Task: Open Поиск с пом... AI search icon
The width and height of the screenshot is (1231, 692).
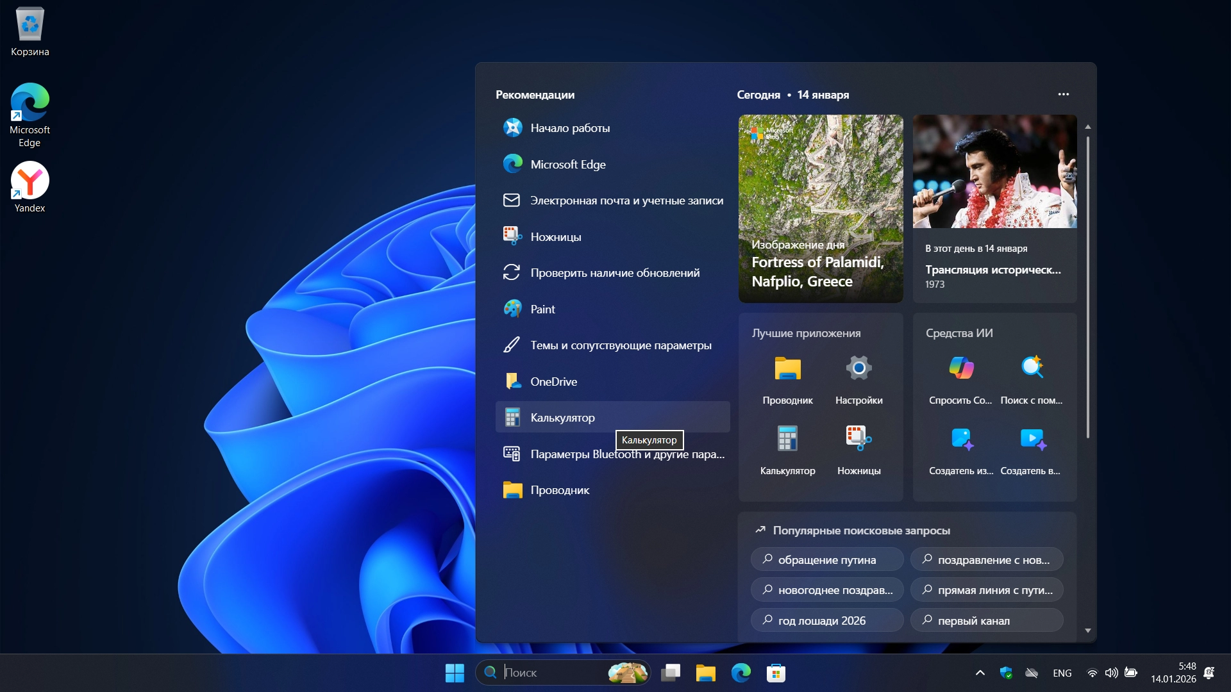Action: 1032,368
